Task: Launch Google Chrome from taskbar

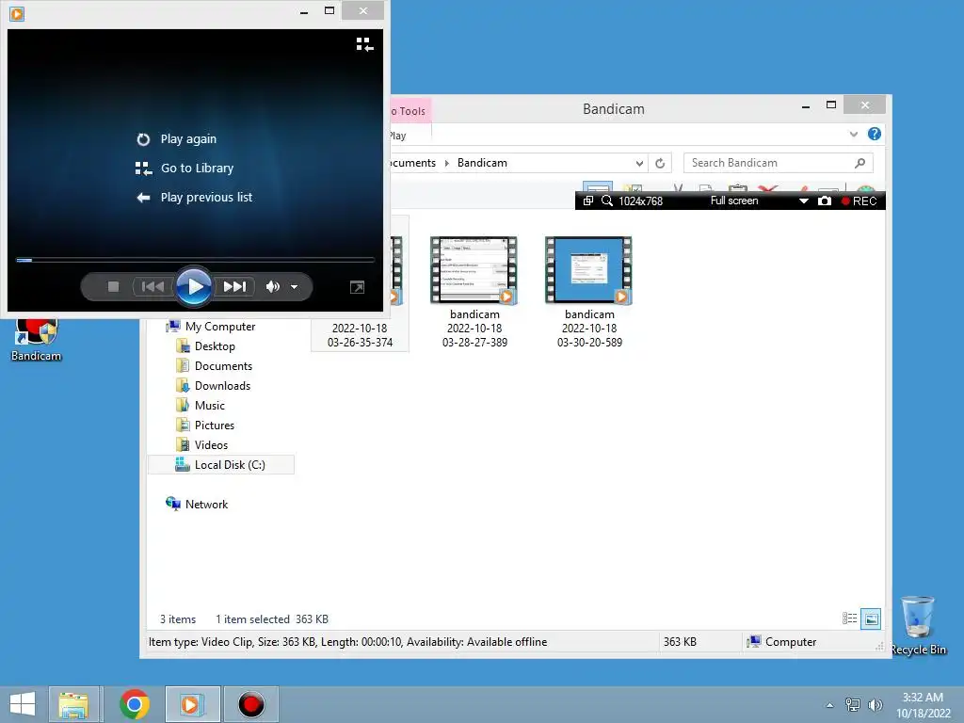Action: (134, 704)
